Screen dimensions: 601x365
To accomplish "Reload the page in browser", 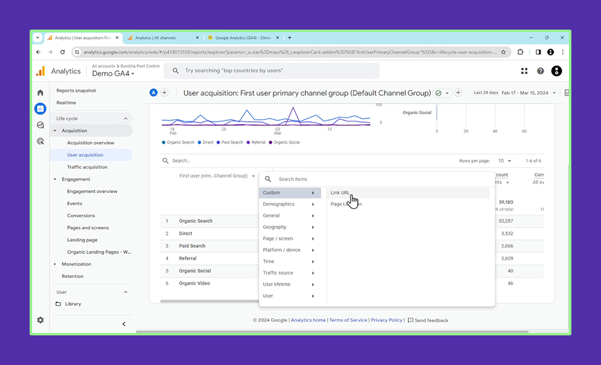I will (x=62, y=52).
